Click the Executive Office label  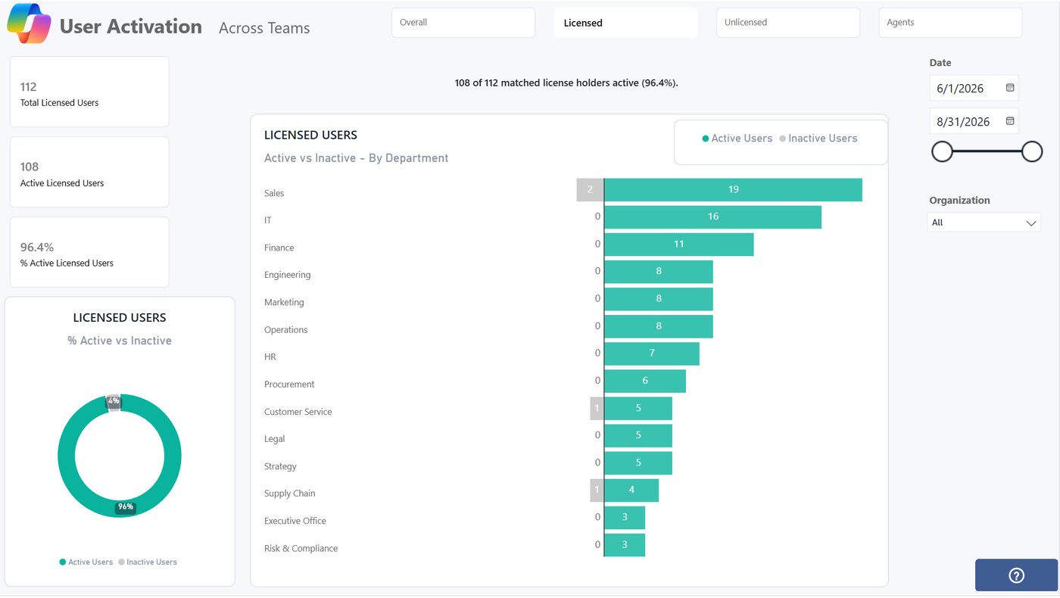coord(295,521)
